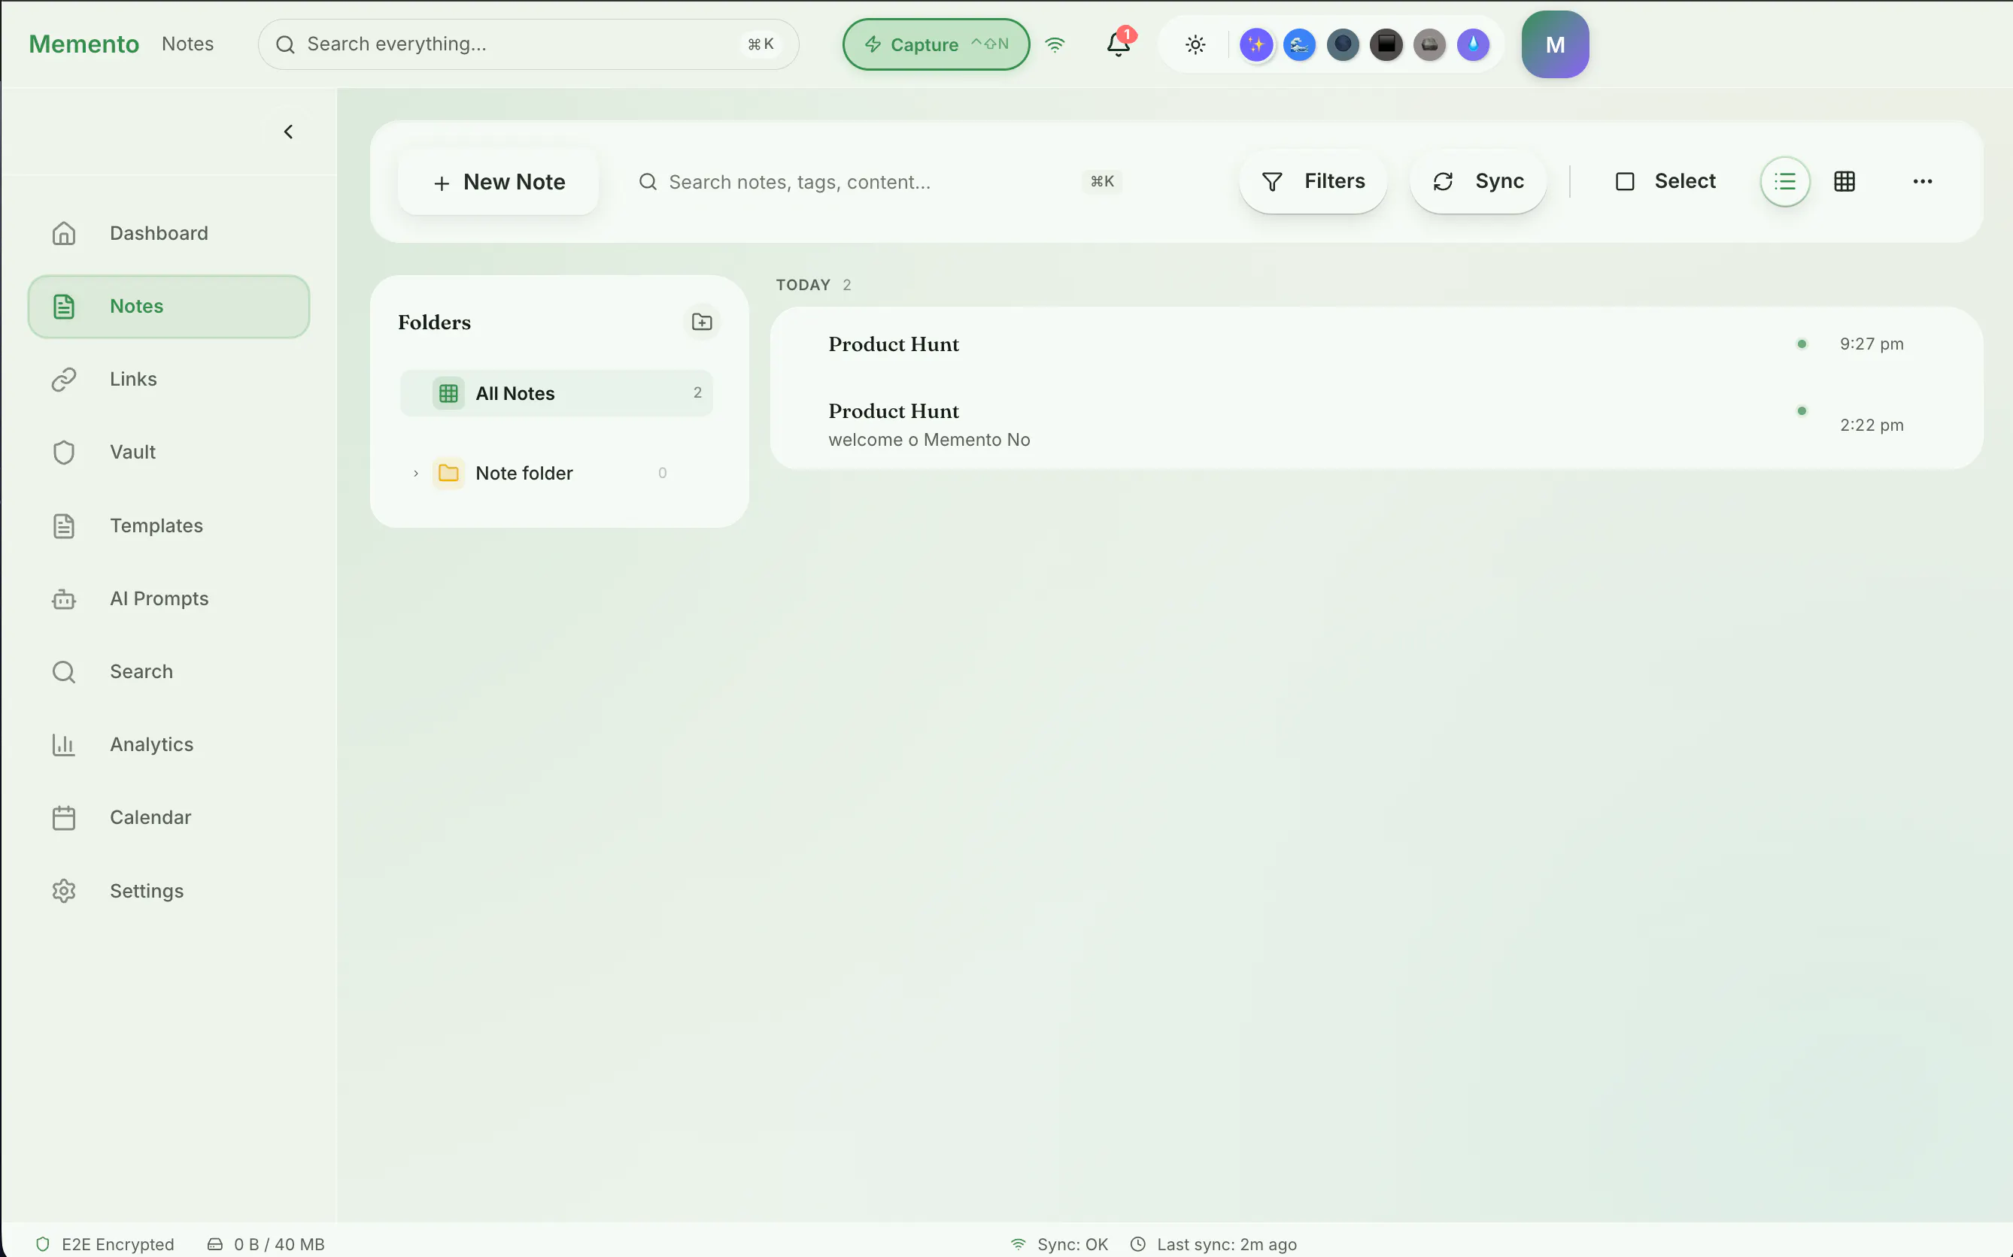This screenshot has width=2013, height=1257.
Task: Click the Memento logo
Action: tap(84, 44)
